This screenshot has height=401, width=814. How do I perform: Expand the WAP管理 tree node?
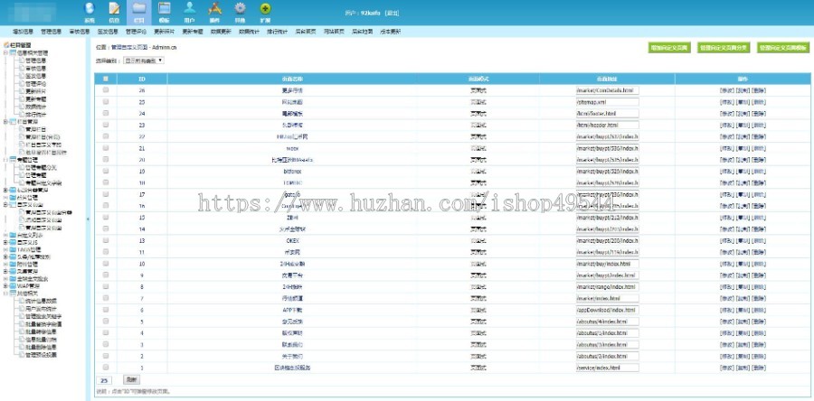pos(5,285)
